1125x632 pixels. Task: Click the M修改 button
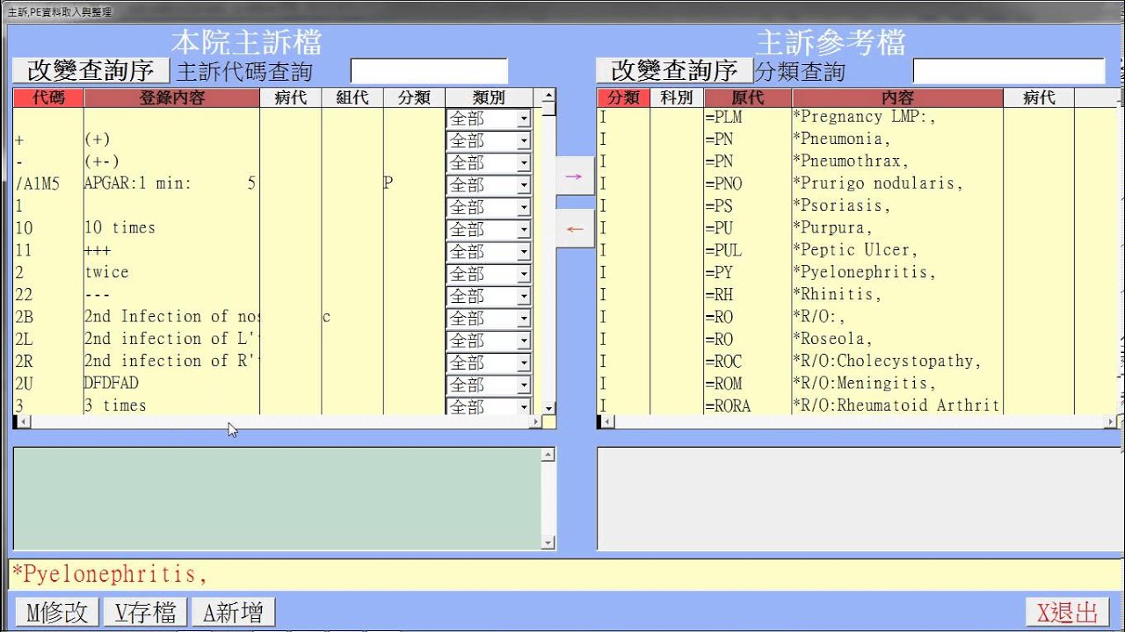57,612
